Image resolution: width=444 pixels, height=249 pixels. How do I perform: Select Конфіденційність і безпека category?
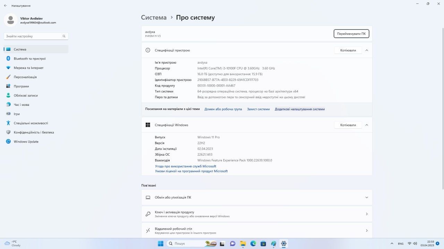click(36, 132)
